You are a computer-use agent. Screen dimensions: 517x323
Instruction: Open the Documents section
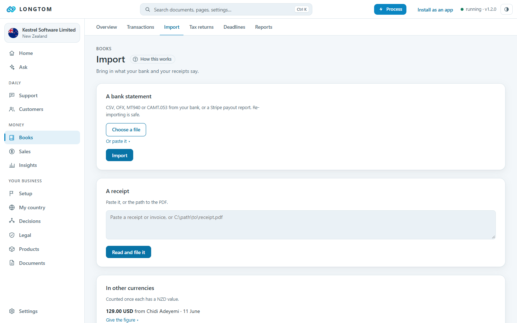(42, 263)
